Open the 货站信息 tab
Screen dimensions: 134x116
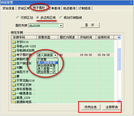click(8, 8)
